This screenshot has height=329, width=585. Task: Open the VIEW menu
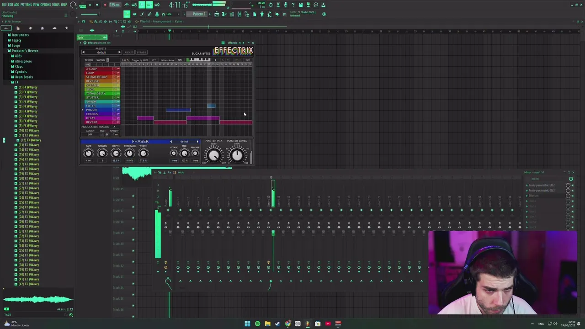(36, 5)
